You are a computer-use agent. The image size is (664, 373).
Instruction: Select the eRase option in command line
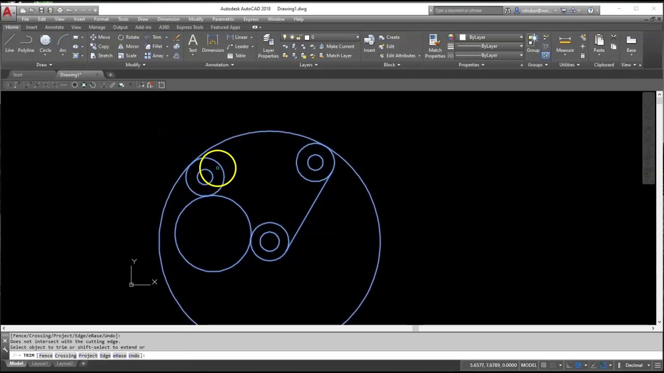point(119,356)
